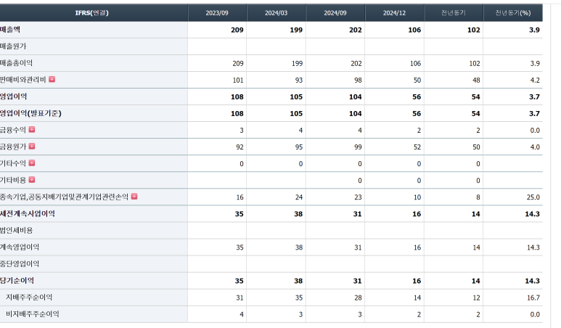
Task: Select the 매출원가 row label
Action: (x=13, y=46)
